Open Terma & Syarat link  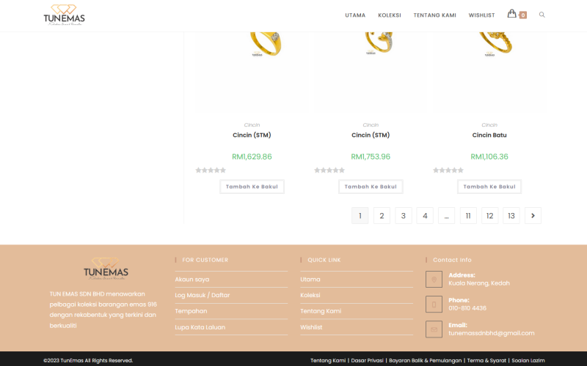coord(486,360)
